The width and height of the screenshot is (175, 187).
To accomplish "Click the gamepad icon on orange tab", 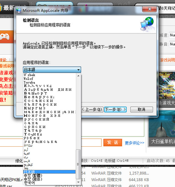I will [5, 36].
